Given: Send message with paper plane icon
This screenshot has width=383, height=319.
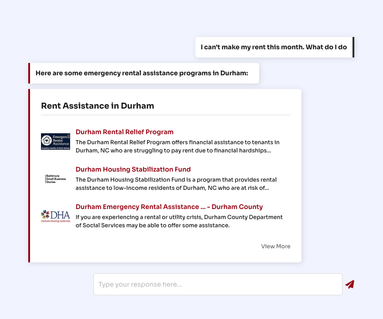Looking at the screenshot, I should [350, 284].
